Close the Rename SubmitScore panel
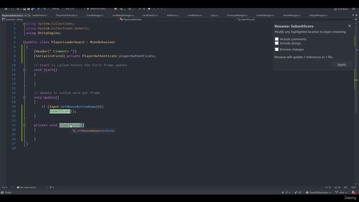The width and height of the screenshot is (359, 202). pos(349,26)
